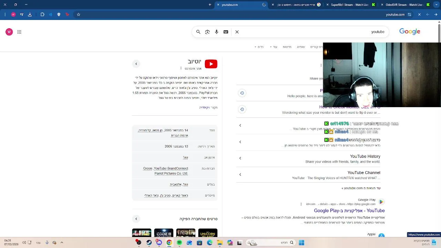Viewport: 441px width, 248px height.
Task: Open the Code 8 movie thumbnail
Action: tap(164, 233)
